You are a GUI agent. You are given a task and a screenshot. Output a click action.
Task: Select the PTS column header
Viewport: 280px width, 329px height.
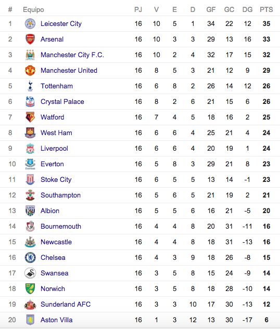[266, 10]
